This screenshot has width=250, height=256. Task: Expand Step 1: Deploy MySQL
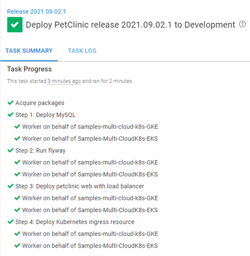coord(45,115)
